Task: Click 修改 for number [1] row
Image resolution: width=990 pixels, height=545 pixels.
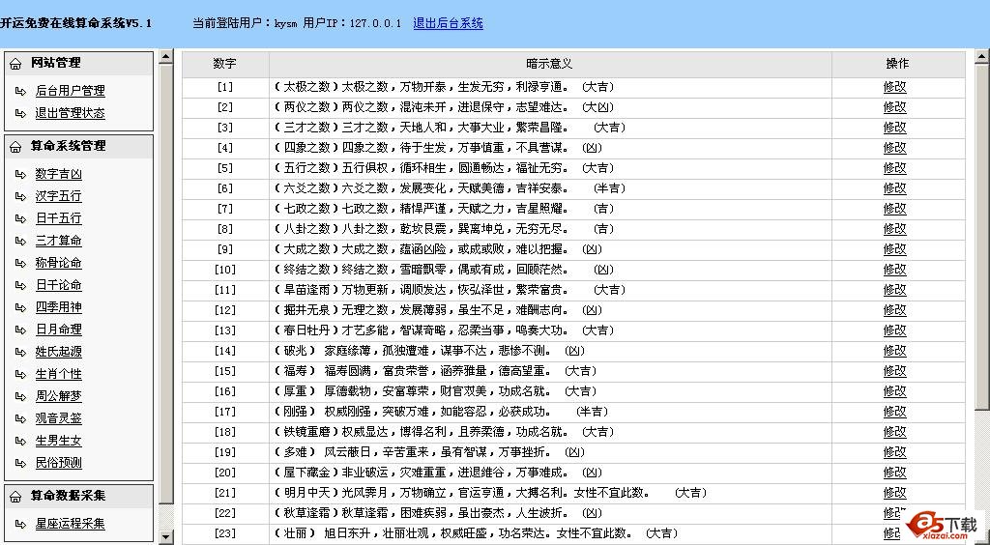Action: pyautogui.click(x=894, y=87)
